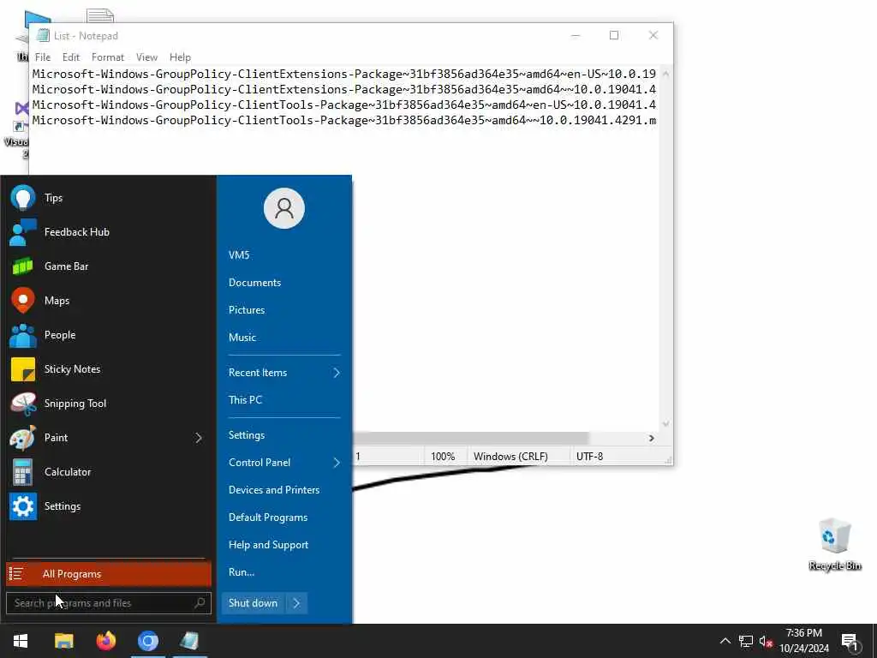
Task: Click the search magnifier icon
Action: tap(200, 602)
